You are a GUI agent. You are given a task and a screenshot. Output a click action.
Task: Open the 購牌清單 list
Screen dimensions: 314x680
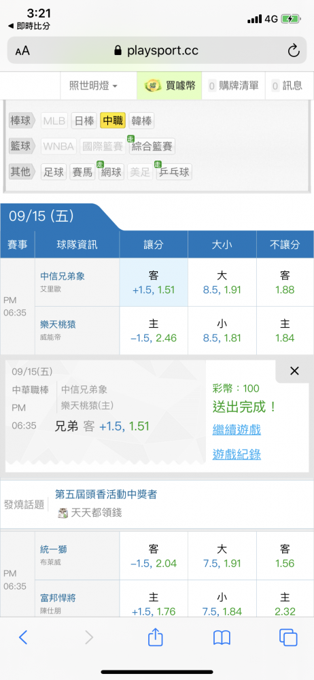[234, 86]
